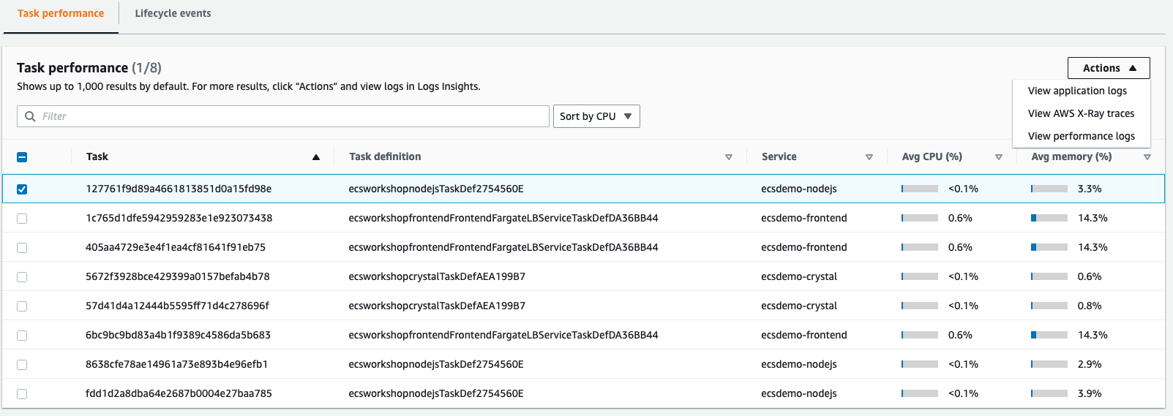Check task 6bc9bc9bd83a4b1f9389c4586da5b683
Screen dimensions: 1173x416
(x=22, y=335)
